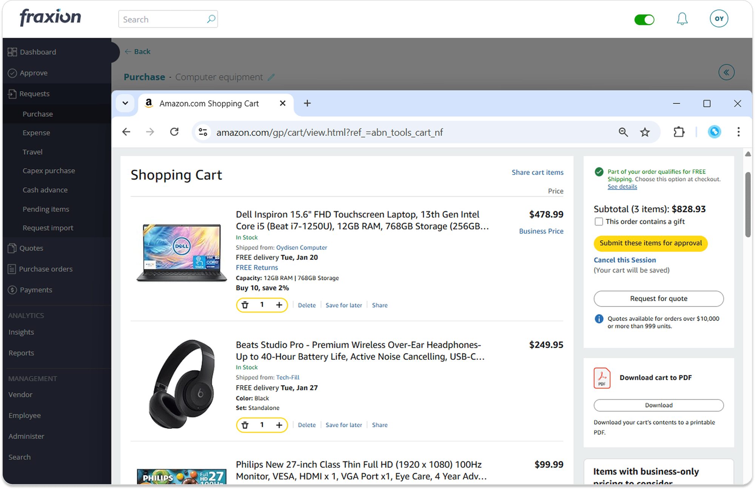Toggle the green switch in the header
The image size is (755, 489).
pos(644,20)
